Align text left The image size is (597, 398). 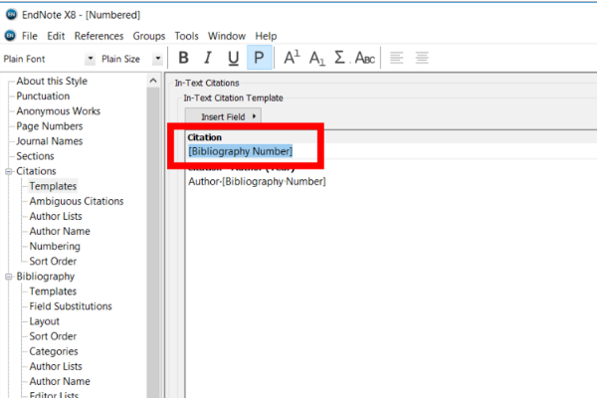click(396, 58)
